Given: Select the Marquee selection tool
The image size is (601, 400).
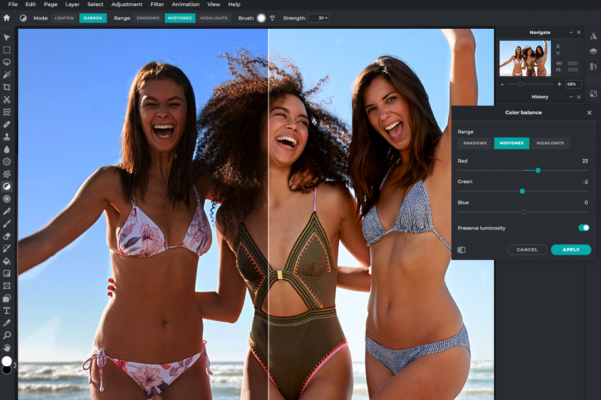Looking at the screenshot, I should click(x=6, y=50).
